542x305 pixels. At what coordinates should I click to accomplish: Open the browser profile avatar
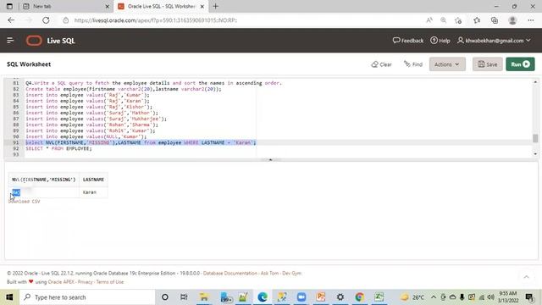pos(512,20)
